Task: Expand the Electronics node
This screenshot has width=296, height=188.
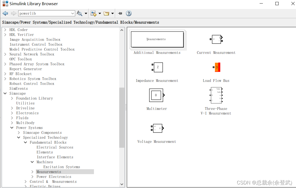Action: (x=12, y=113)
